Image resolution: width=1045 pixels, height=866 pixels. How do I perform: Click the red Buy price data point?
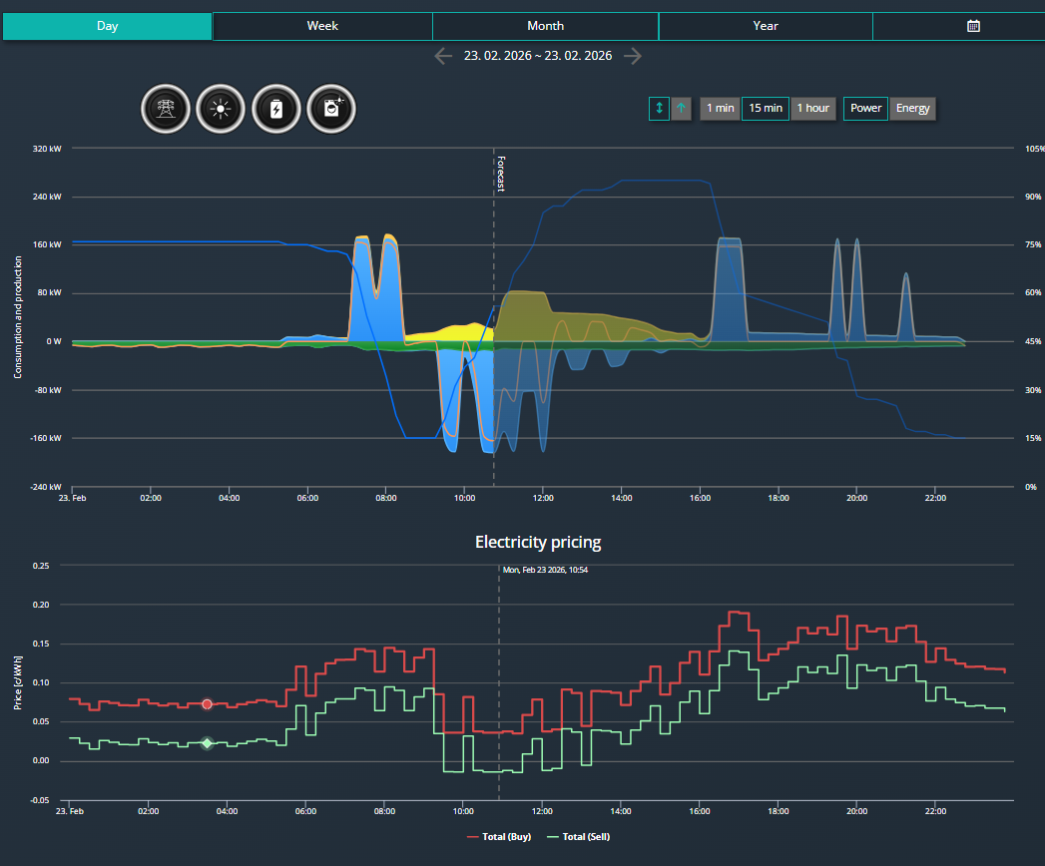(x=208, y=704)
